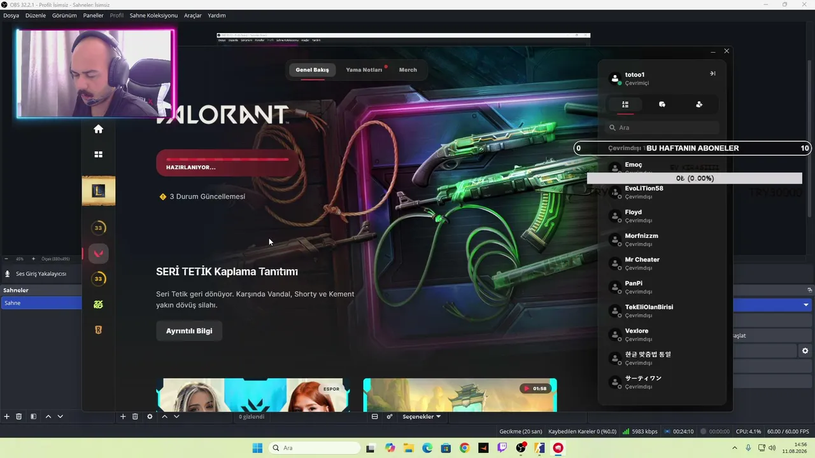Open the Dosya menu

click(11, 15)
